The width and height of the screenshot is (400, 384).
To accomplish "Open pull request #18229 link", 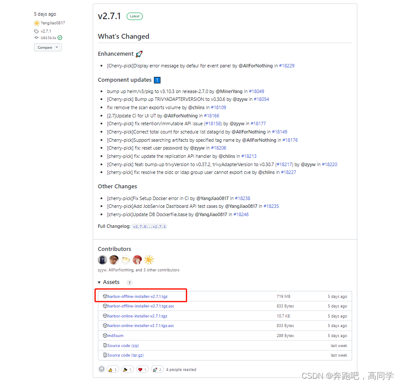I will pos(286,66).
